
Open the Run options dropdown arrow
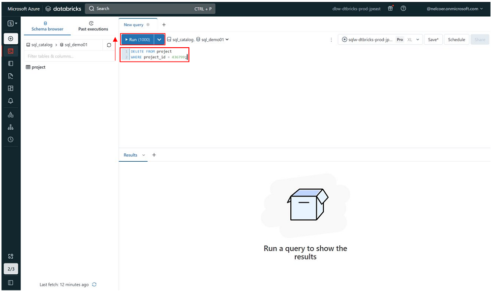pos(159,39)
